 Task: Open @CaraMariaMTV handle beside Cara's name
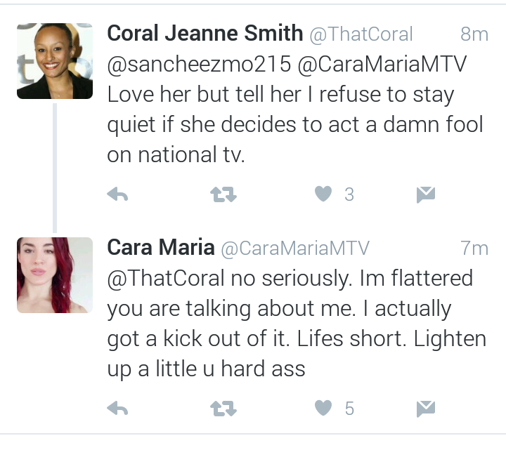pyautogui.click(x=295, y=249)
